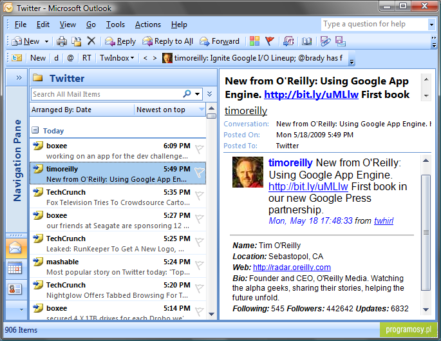This screenshot has height=341, width=441.
Task: Click the Forward button
Action: click(220, 41)
